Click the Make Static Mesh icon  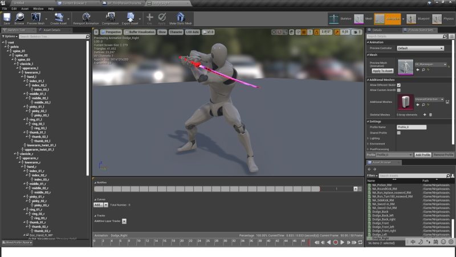[181, 18]
